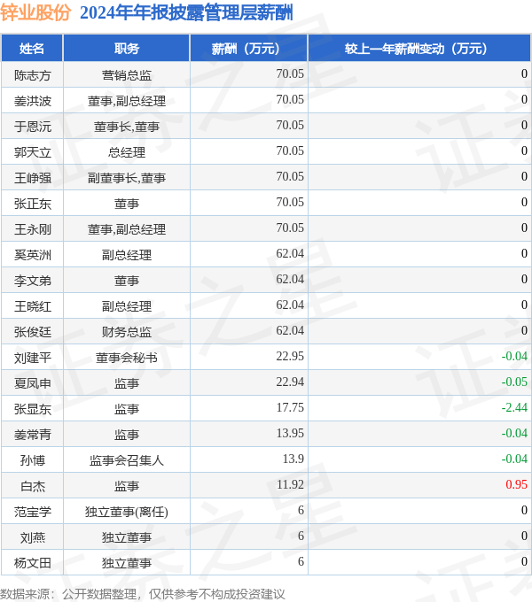Click 张正东's 董事 position cell
The image size is (532, 602).
click(x=127, y=204)
